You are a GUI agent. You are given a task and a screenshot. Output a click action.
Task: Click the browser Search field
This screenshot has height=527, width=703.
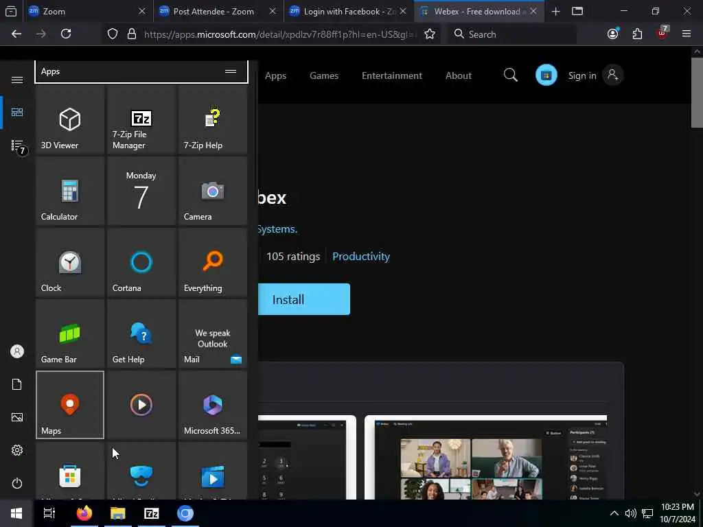(512, 34)
